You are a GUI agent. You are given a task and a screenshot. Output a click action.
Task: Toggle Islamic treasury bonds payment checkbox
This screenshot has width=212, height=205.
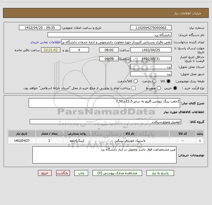[134, 88]
